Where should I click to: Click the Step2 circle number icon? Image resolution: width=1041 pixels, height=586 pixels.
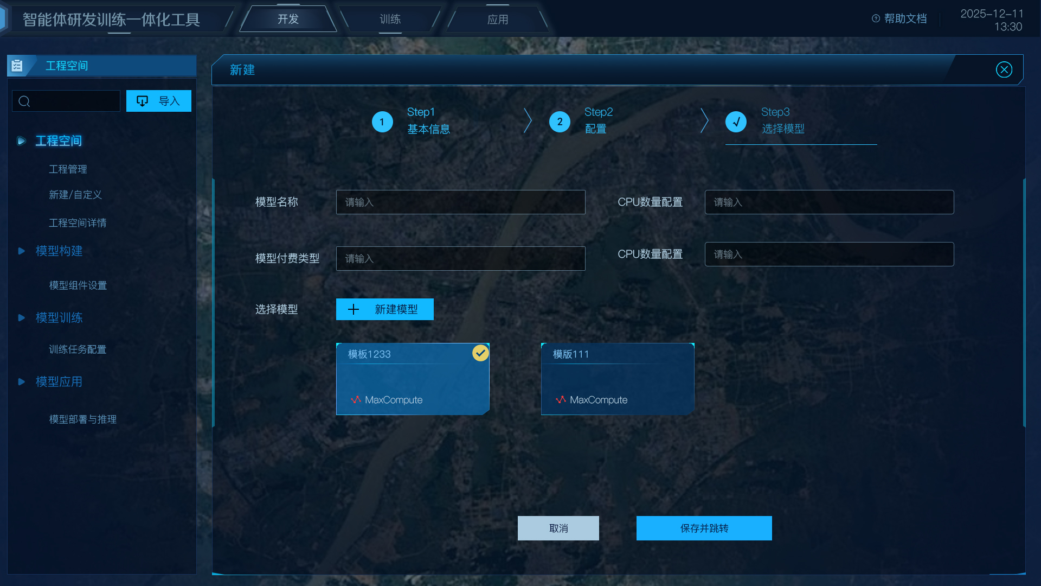click(x=560, y=122)
